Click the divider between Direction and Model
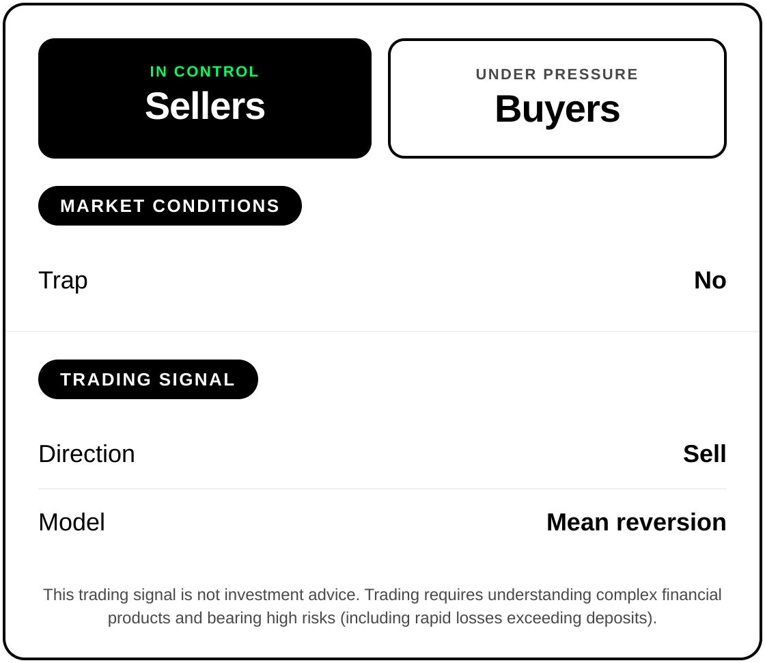Image resolution: width=765 pixels, height=663 pixels. tap(382, 489)
